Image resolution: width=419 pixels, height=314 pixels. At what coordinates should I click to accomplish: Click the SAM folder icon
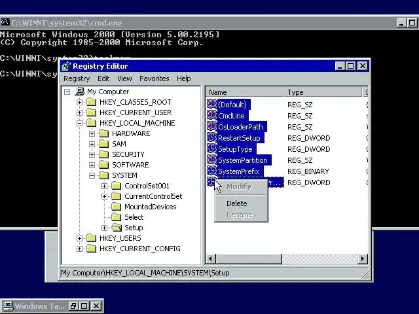click(104, 144)
